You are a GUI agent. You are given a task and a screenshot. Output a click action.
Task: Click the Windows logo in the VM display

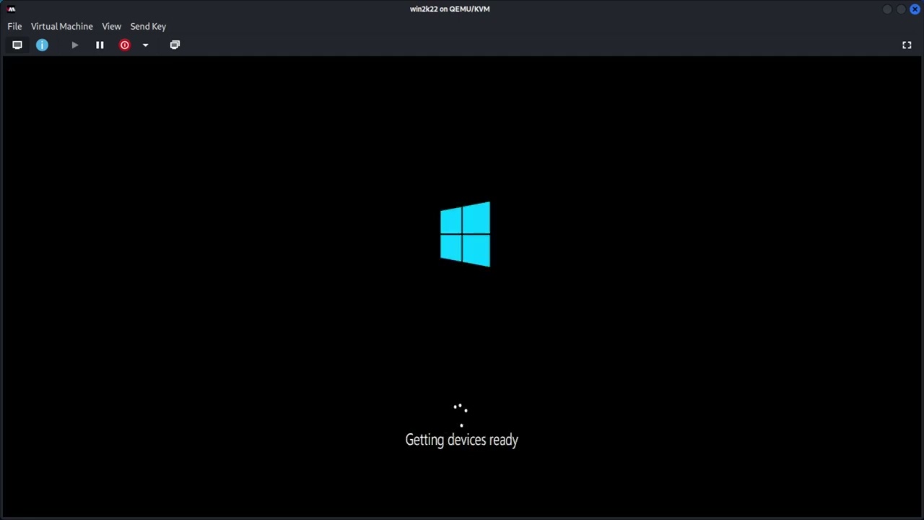pos(465,235)
